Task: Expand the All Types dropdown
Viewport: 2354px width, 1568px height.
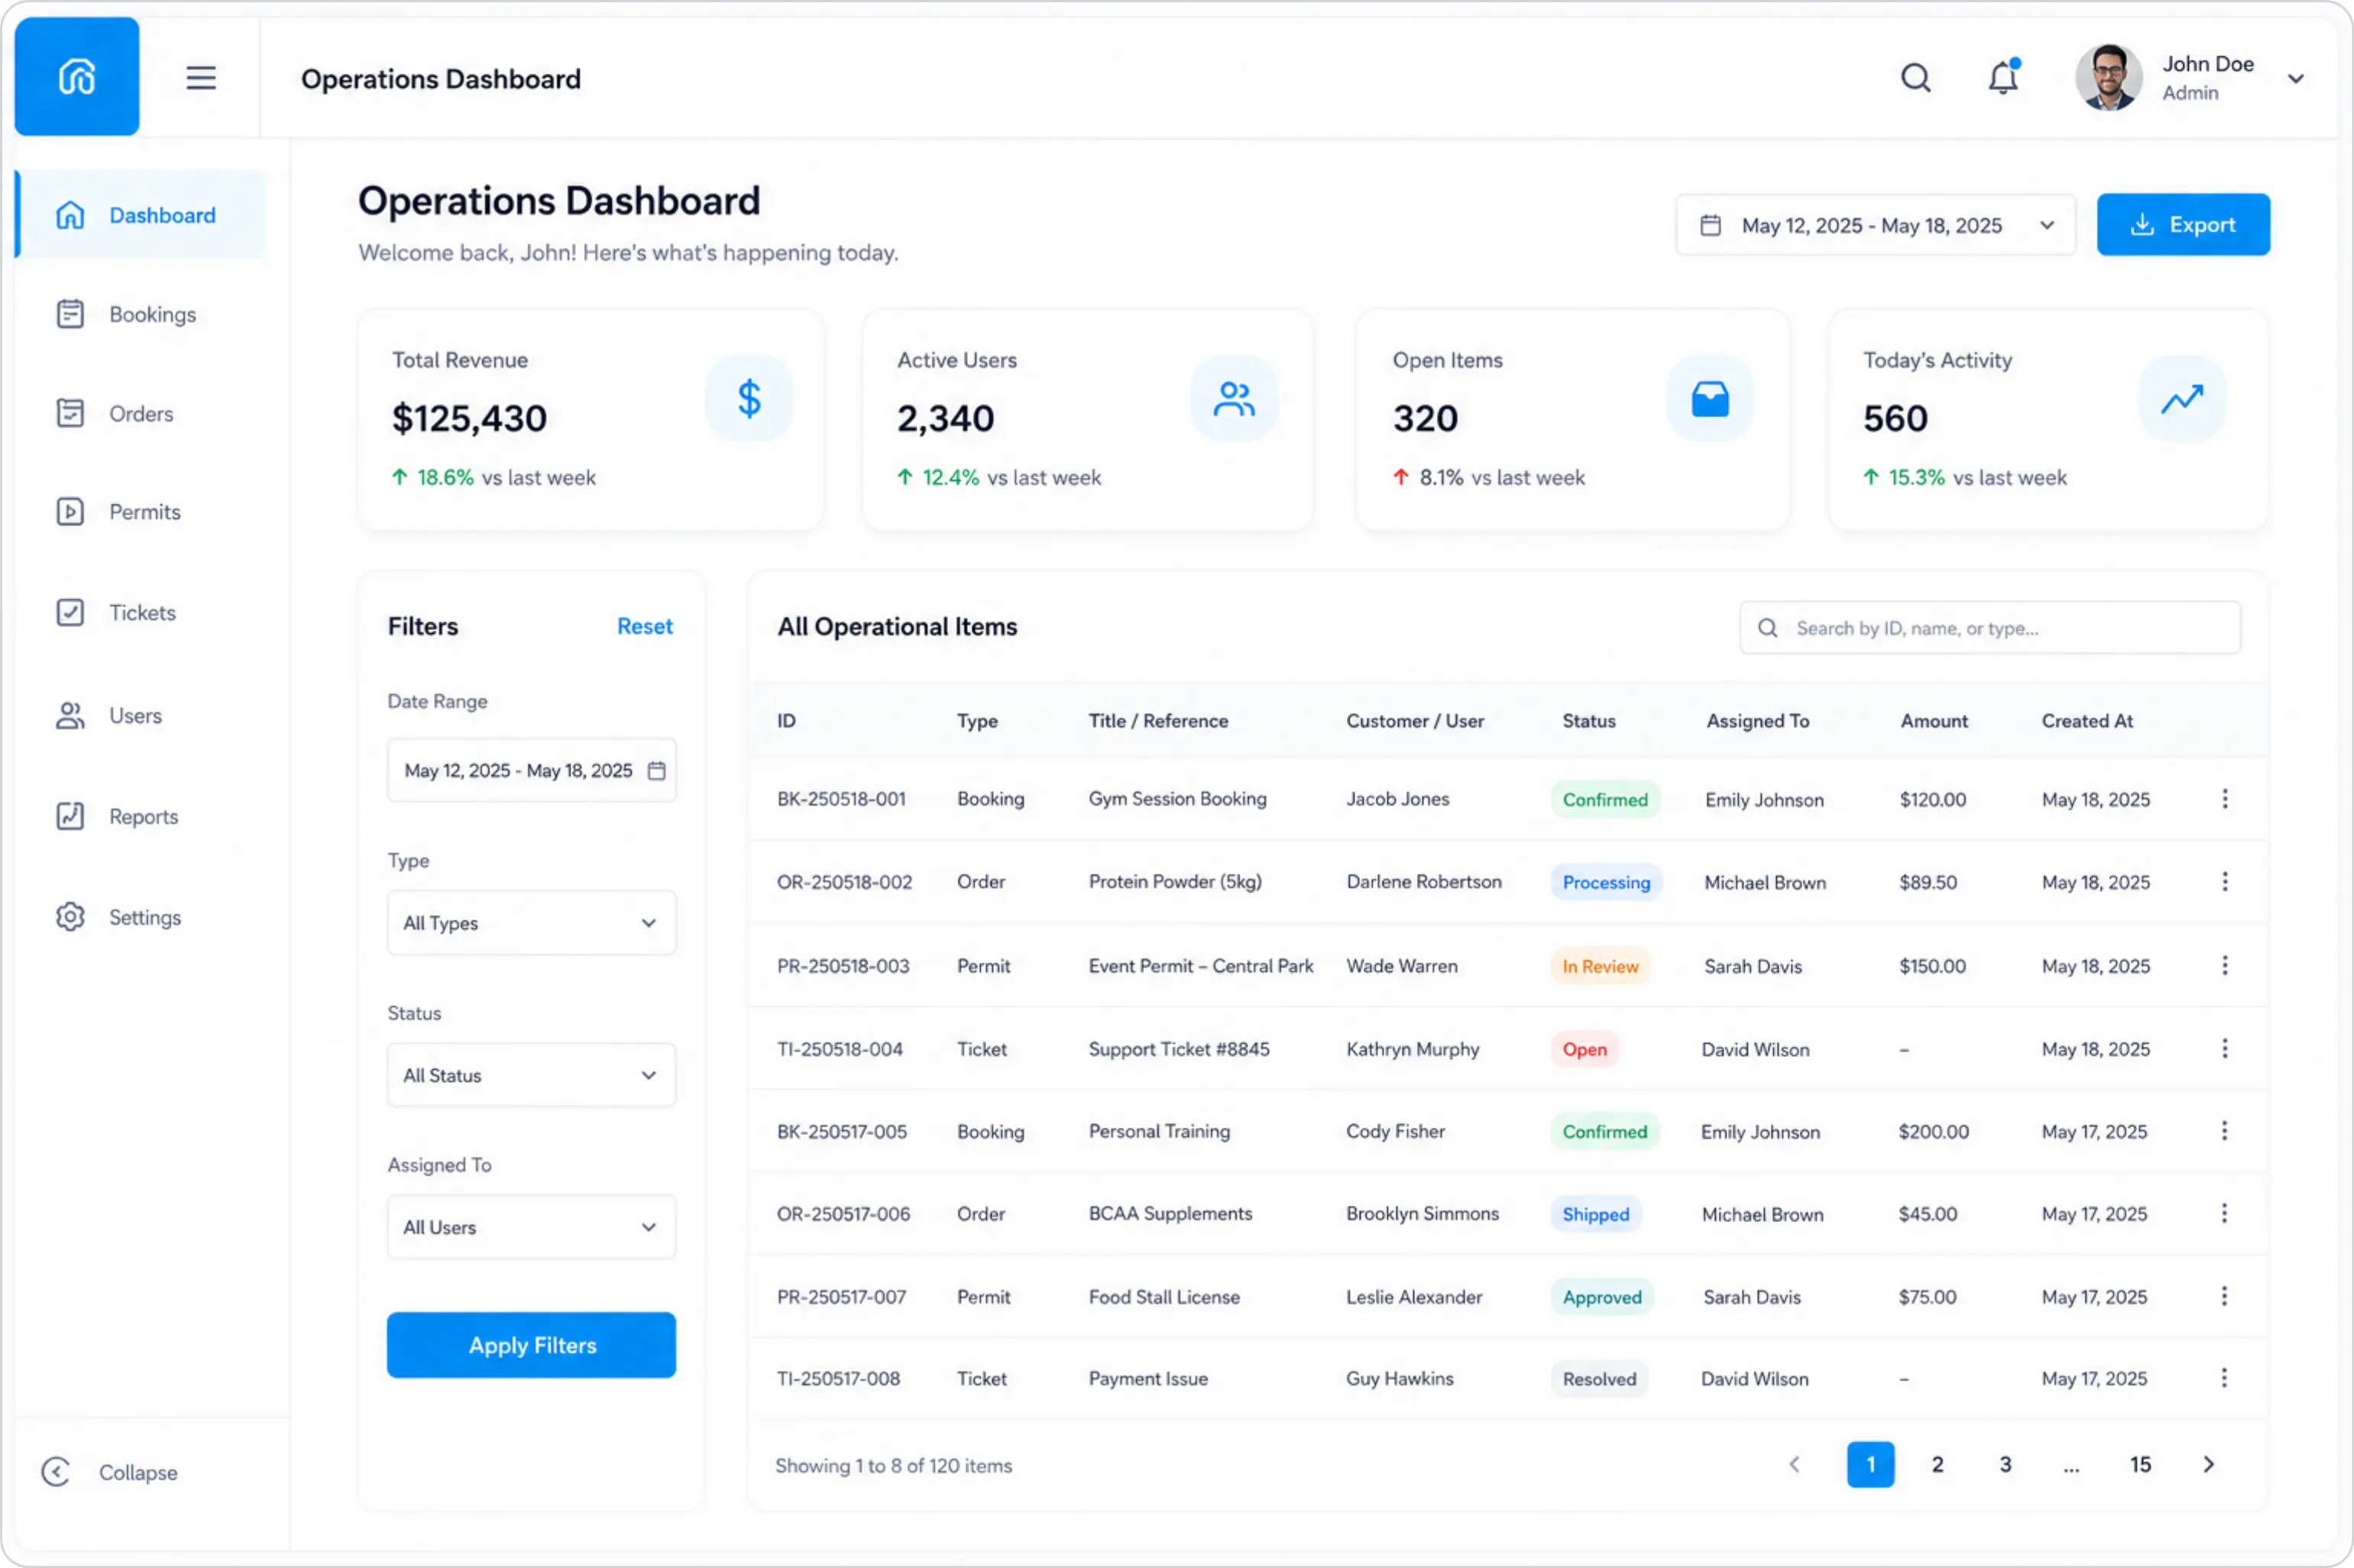Action: pos(531,922)
